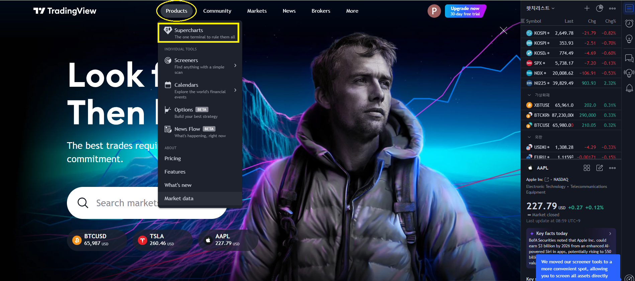Close the overlay with X icon
Image resolution: width=635 pixels, height=281 pixels.
pyautogui.click(x=504, y=30)
